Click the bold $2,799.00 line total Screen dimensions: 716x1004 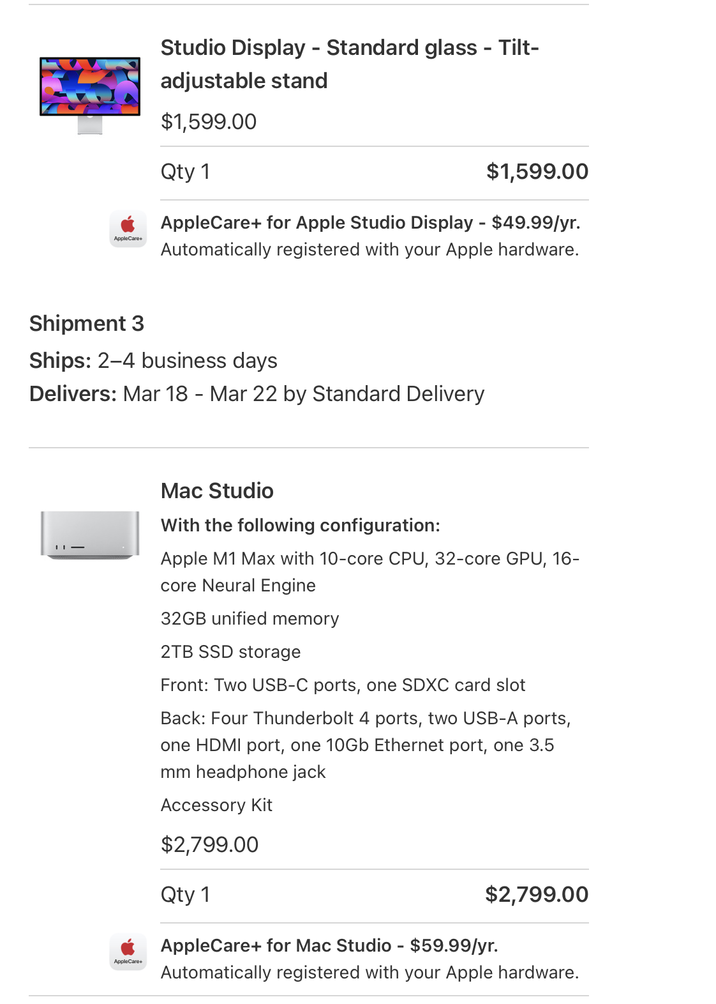point(536,894)
